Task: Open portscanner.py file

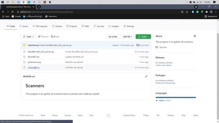Action: coord(34,62)
